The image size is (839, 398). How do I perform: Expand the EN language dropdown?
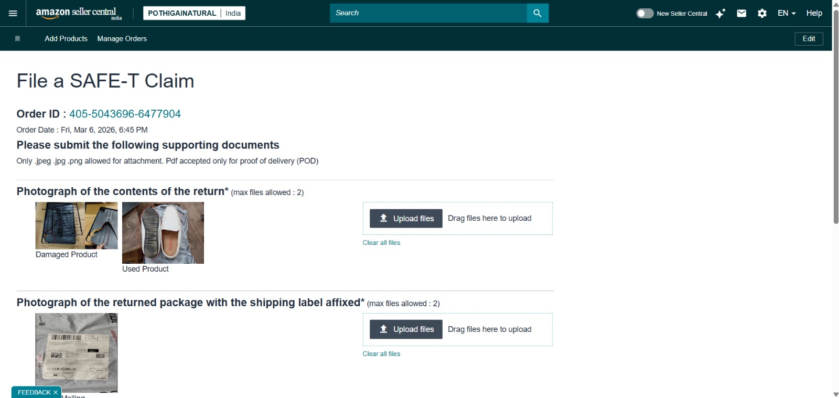pos(786,13)
